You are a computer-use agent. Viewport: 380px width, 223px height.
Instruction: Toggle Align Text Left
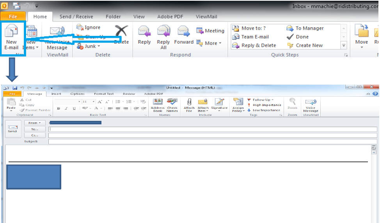110,108
